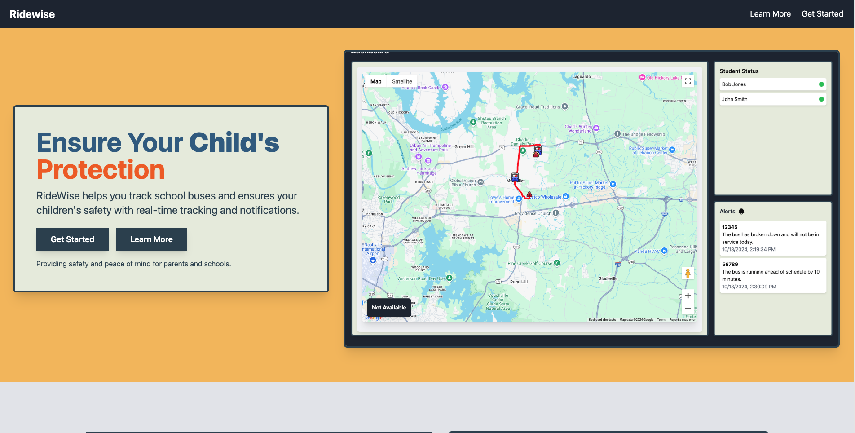The image size is (855, 433).
Task: Click the Providence Church pin
Action: click(x=556, y=213)
